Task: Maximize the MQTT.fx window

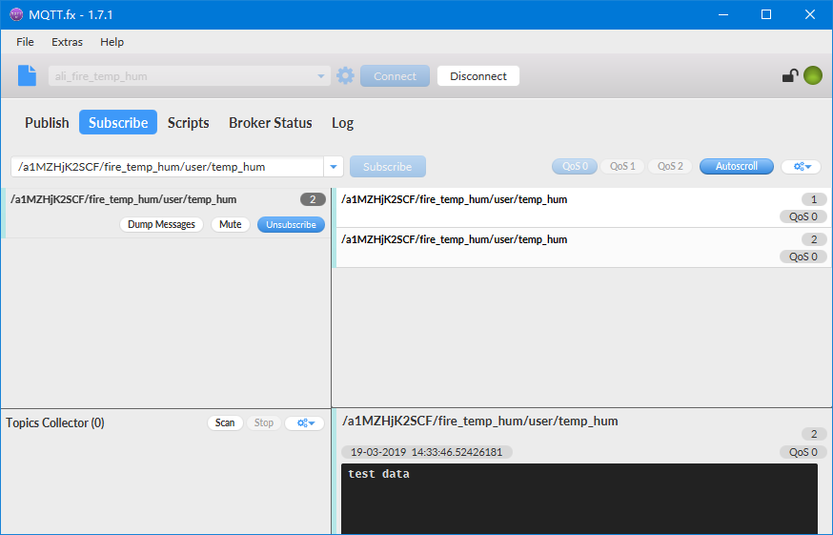Action: 766,14
